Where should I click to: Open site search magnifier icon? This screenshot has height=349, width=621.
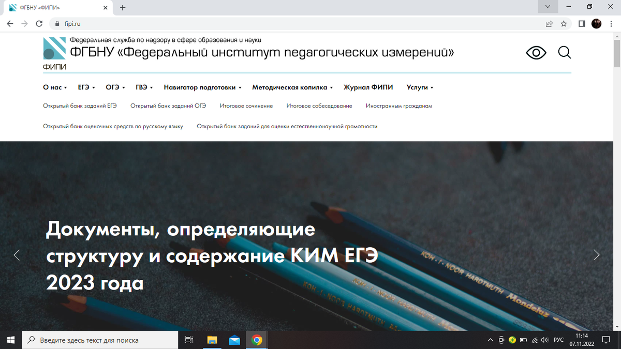pyautogui.click(x=564, y=53)
